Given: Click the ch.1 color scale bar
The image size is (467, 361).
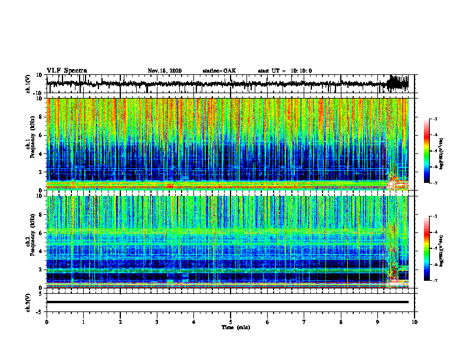Looking at the screenshot, I should pos(426,150).
